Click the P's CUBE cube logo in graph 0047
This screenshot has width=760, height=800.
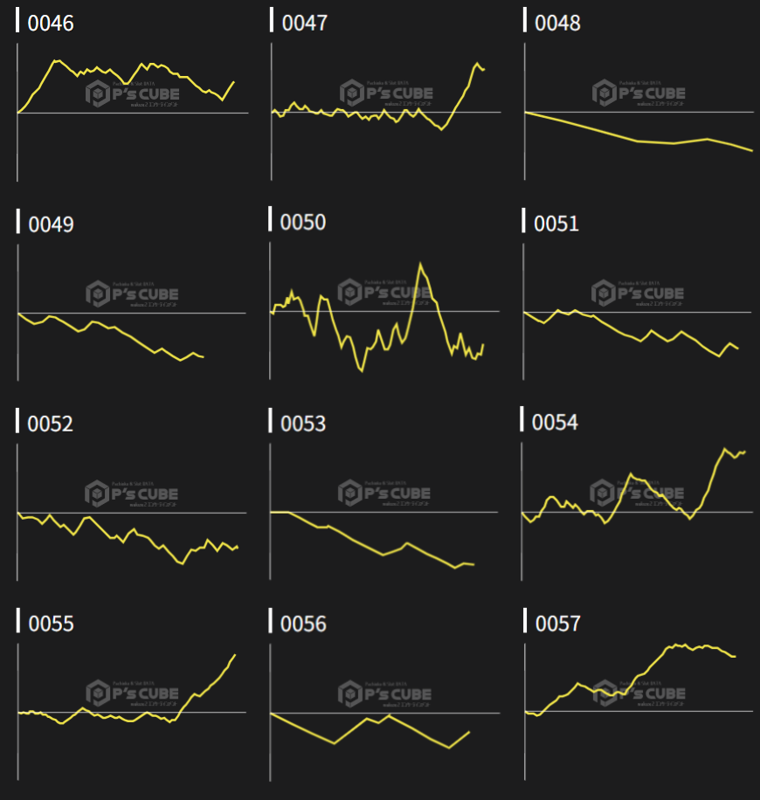pos(350,93)
